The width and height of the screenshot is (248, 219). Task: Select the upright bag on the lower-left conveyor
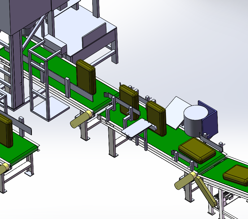pos(6,131)
